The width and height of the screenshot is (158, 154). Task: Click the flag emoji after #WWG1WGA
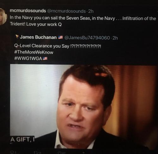[x=45, y=58]
